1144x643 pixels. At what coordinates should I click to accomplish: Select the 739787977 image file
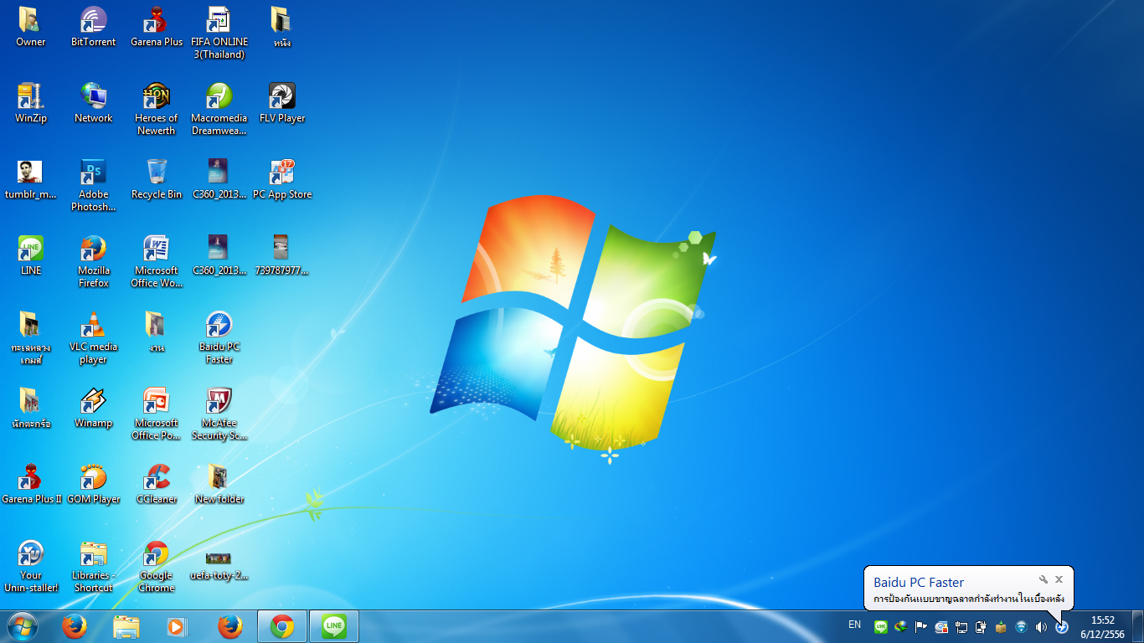point(282,255)
